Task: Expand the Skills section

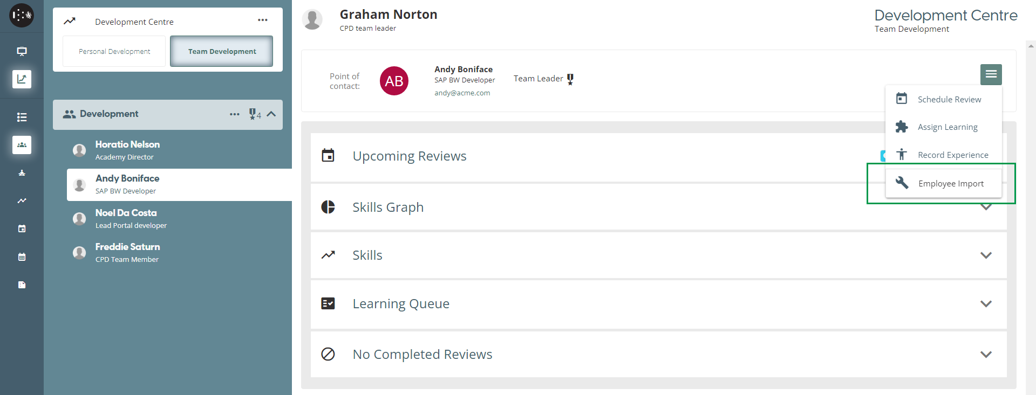Action: pyautogui.click(x=986, y=255)
